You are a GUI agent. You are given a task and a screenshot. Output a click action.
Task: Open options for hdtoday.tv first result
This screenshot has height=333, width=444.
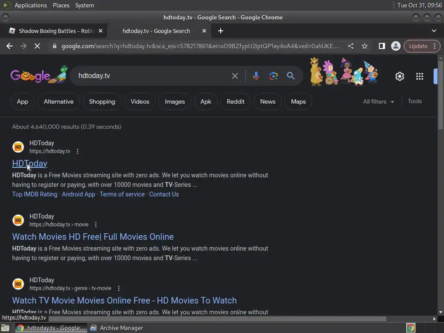(78, 151)
